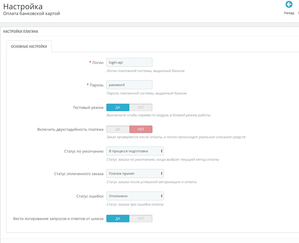Switch to the ОСНОВНЫЕ НАСТРОЙКИ tab
Image resolution: width=299 pixels, height=243 pixels.
point(29,46)
